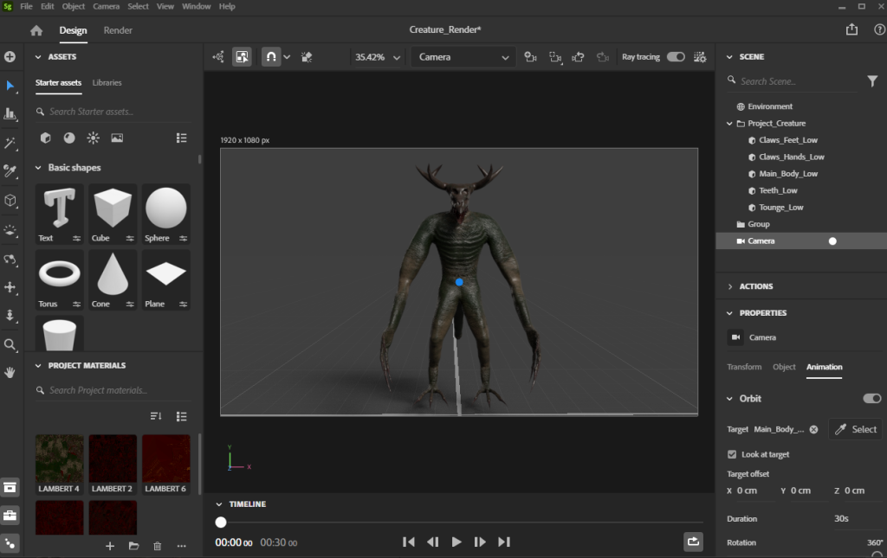The width and height of the screenshot is (887, 558).
Task: Click the timeline playhead marker
Action: (x=221, y=522)
